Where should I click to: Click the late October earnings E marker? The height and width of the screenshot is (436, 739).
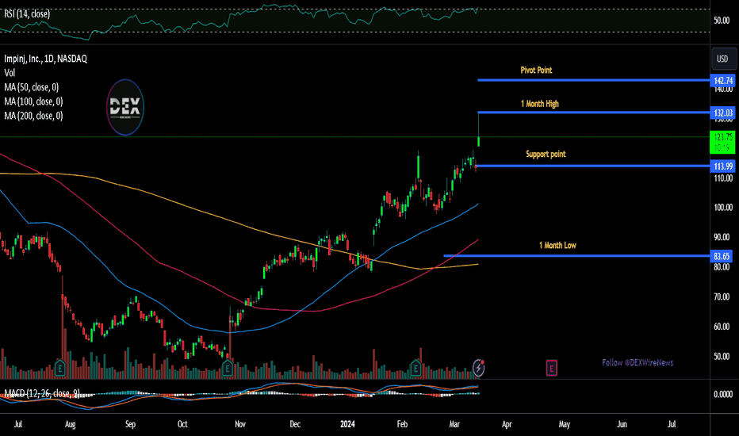[x=227, y=368]
